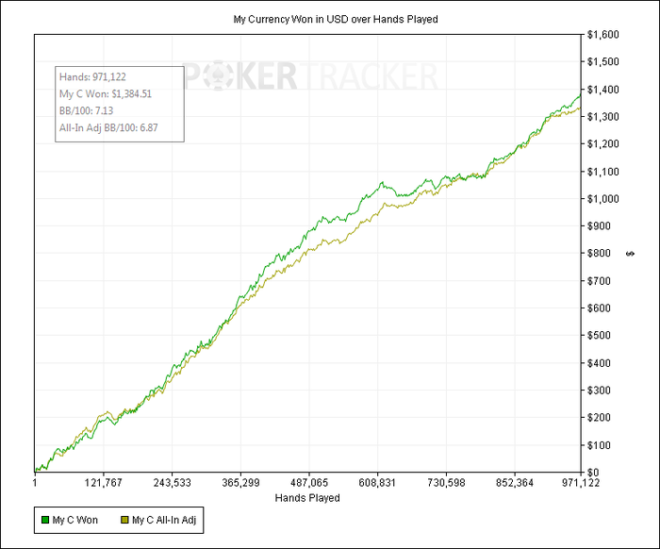
Task: Click the x-axis origin label 1
Action: [x=35, y=483]
